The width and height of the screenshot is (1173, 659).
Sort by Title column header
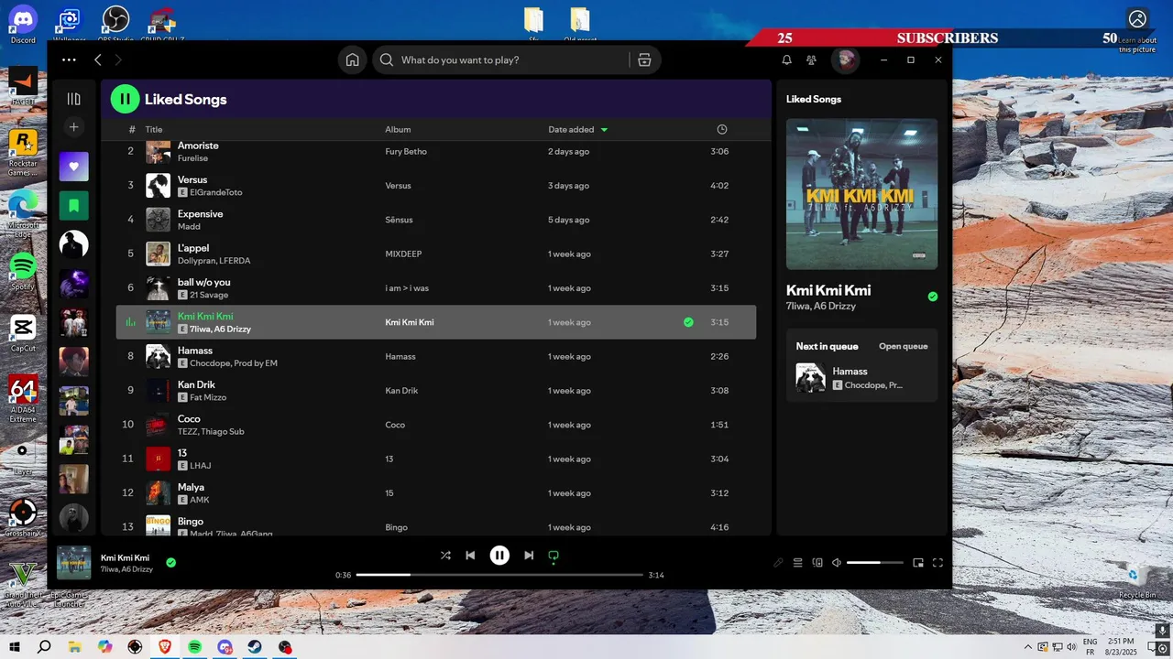click(154, 130)
